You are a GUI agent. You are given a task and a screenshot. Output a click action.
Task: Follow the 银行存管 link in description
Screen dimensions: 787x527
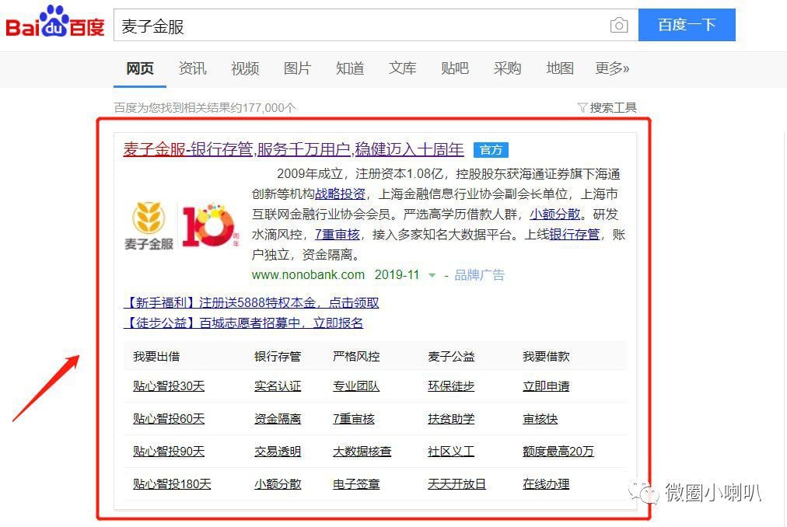[x=574, y=235]
